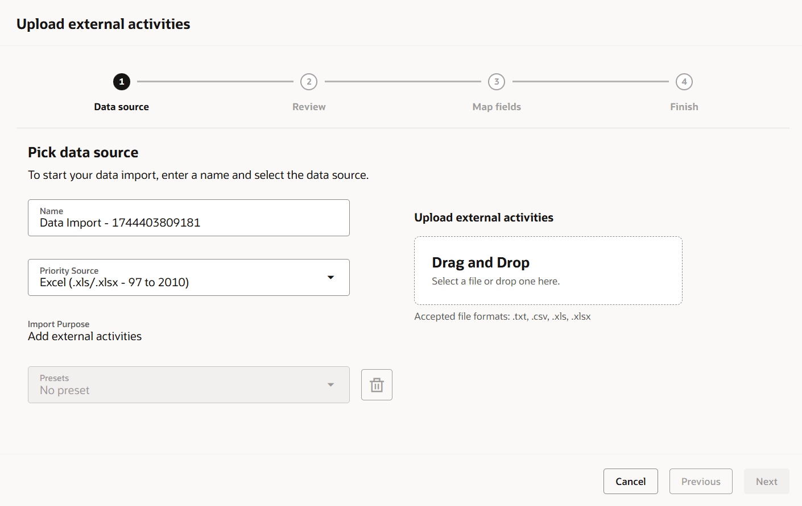Click step 4 circle in the wizard
Screen dimensions: 802x506
(684, 82)
